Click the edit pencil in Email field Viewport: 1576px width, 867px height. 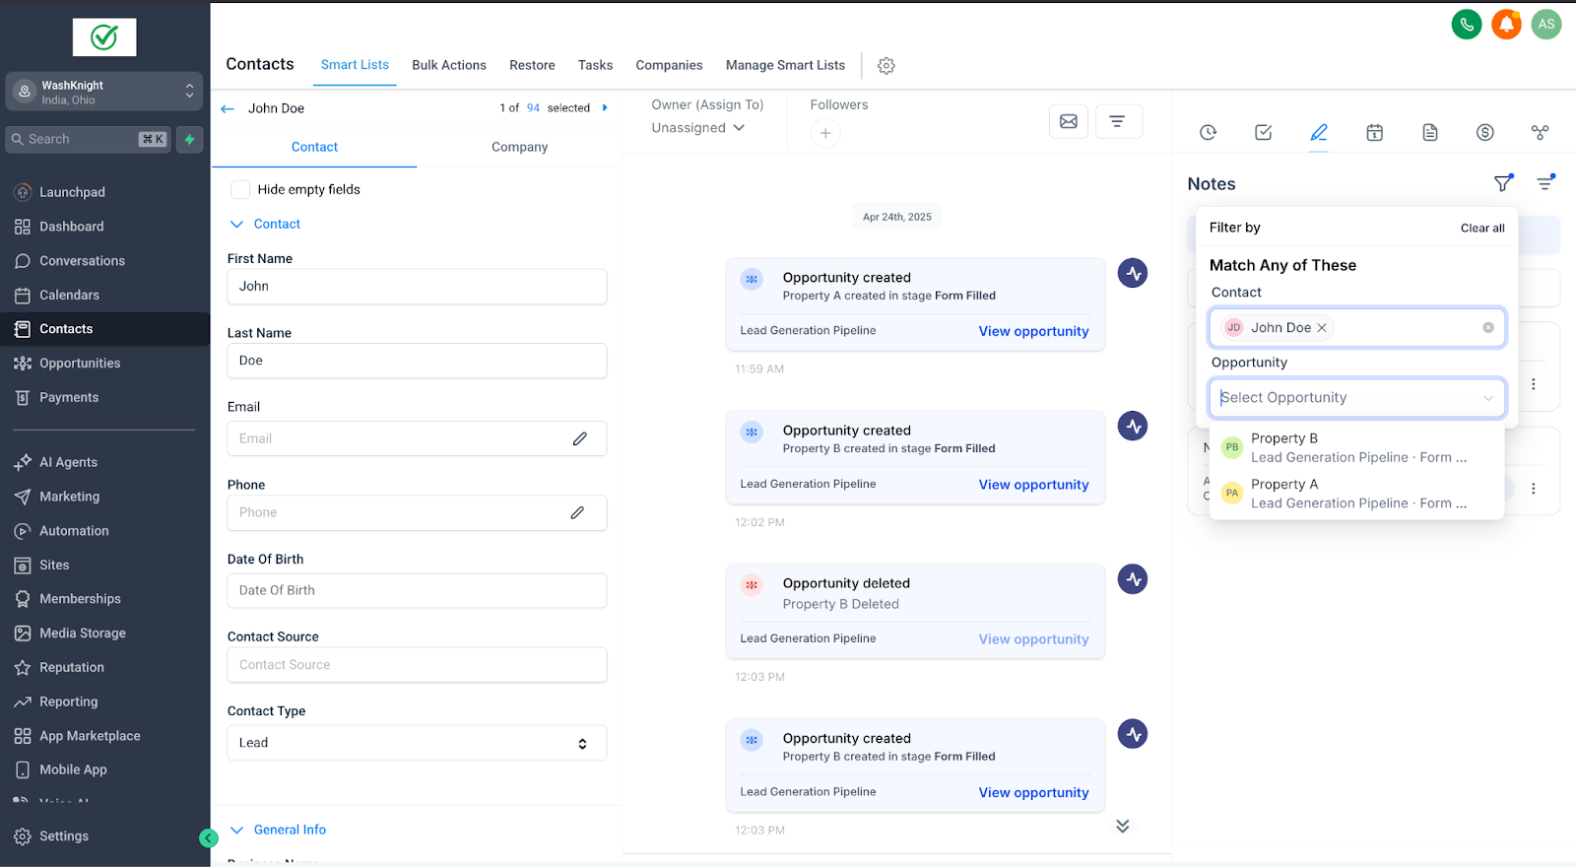click(x=579, y=438)
